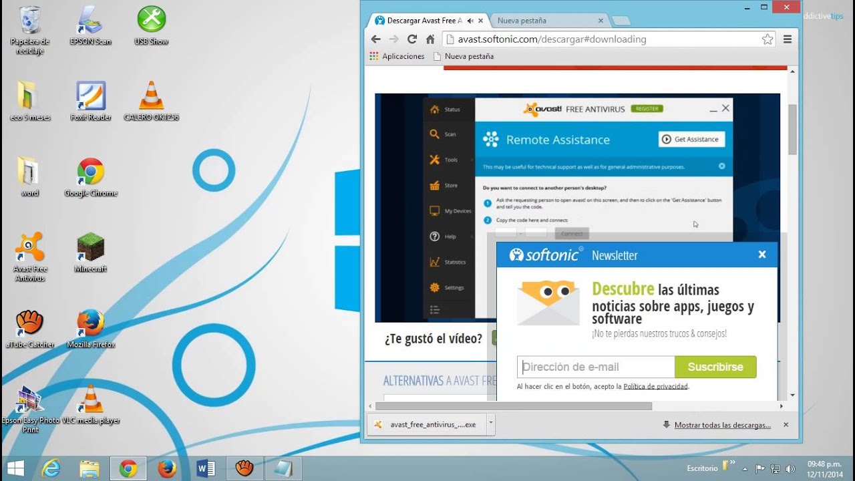Open Firefox from the taskbar
This screenshot has height=481, width=855.
(167, 468)
